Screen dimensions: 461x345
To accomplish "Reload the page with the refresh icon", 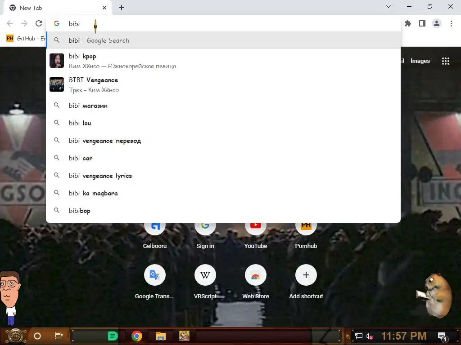I will pos(39,23).
